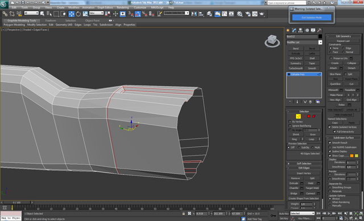
Task: Collapse the Edit Edges rollout header
Action: [x=304, y=168]
